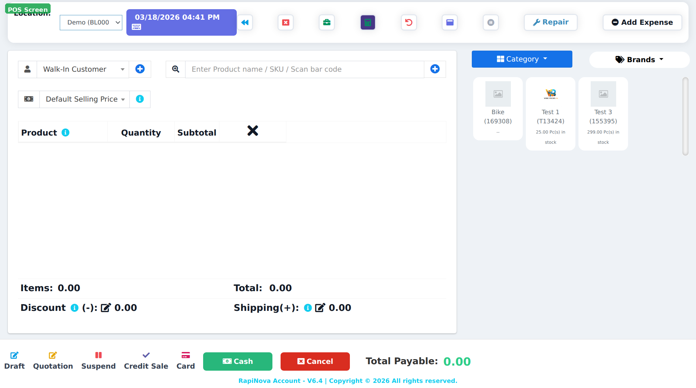Click the magnifier icon beside product search
Viewport: 696px width, 388px height.
[x=176, y=69]
